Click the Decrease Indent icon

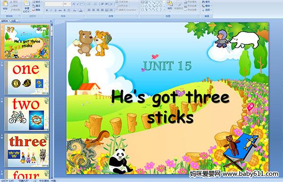(102, 4)
